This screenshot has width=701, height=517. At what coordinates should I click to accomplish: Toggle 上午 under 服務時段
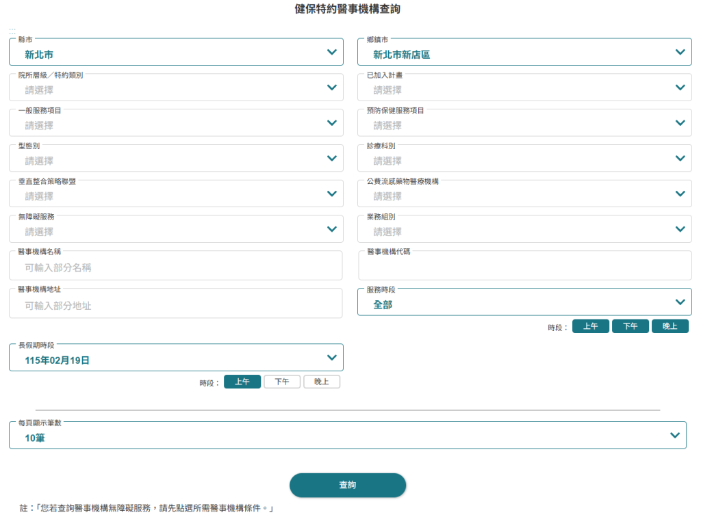(x=591, y=327)
